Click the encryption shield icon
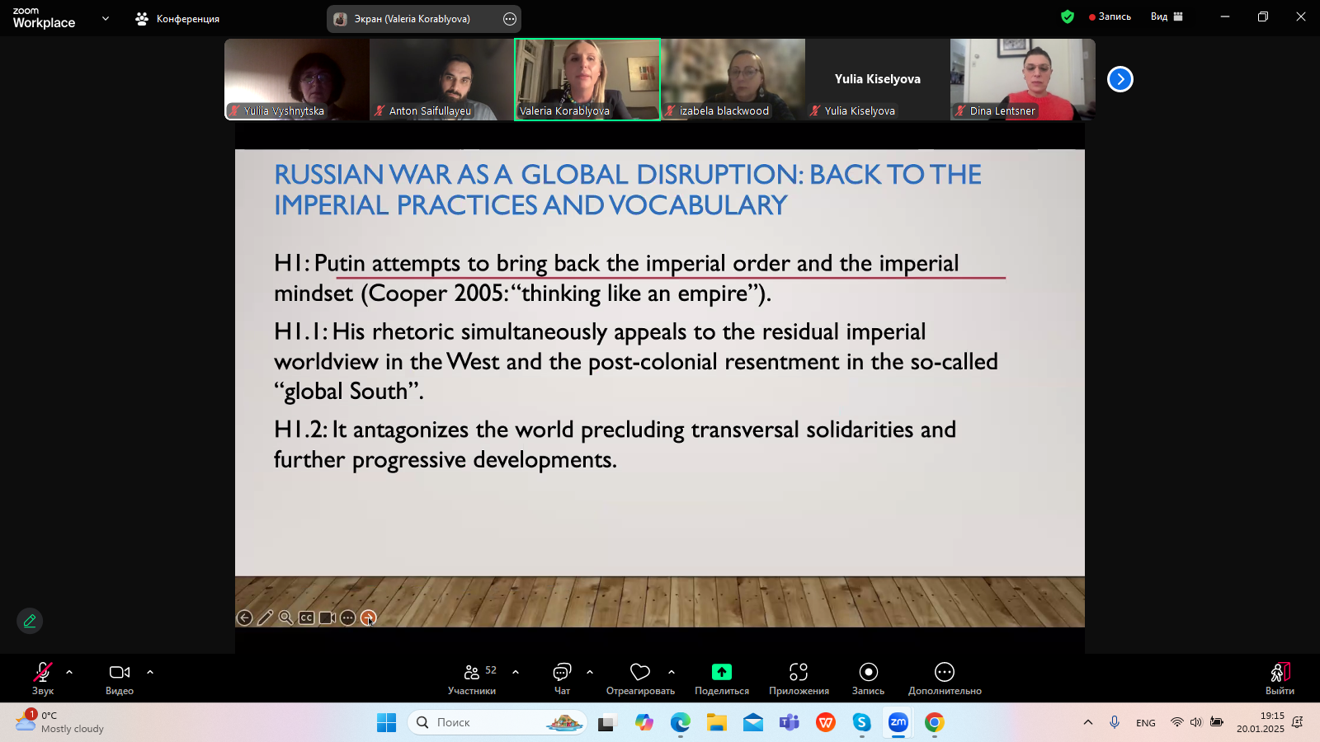The width and height of the screenshot is (1320, 742). click(x=1068, y=16)
